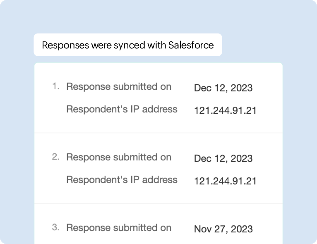Select the Nov 27, 2023 date
Image resolution: width=317 pixels, height=244 pixels.
pos(223,229)
